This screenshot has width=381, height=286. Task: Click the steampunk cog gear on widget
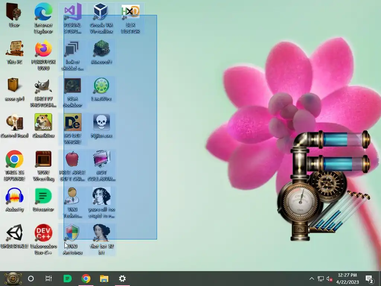[x=327, y=184]
